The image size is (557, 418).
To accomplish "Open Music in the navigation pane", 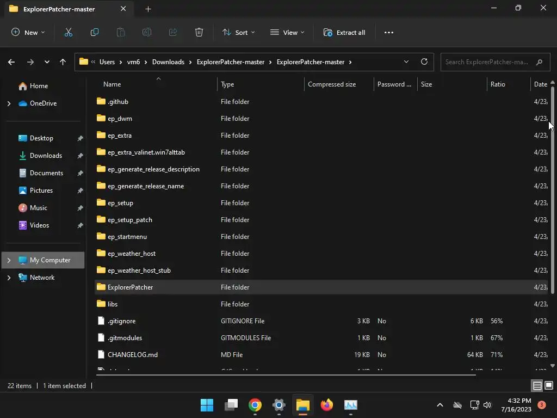I will tap(38, 208).
